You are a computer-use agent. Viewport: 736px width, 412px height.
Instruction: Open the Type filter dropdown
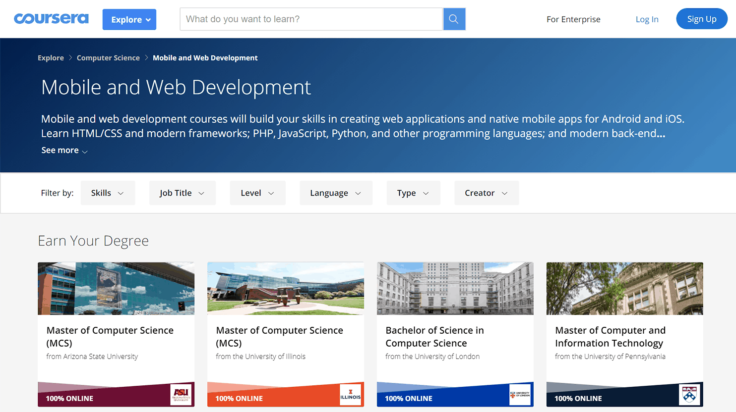(413, 193)
